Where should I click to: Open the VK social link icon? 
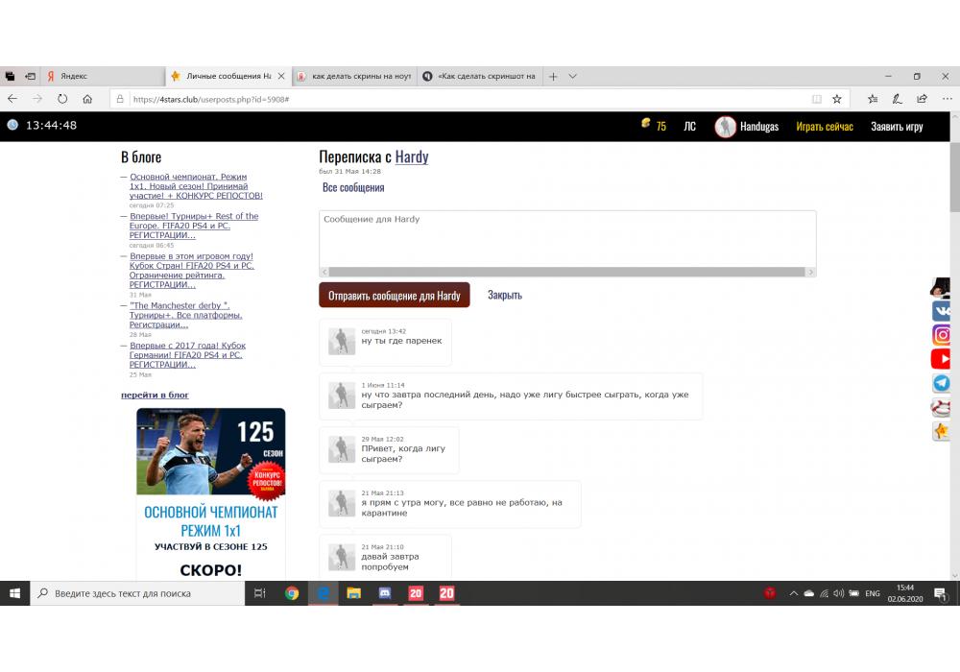pos(942,311)
